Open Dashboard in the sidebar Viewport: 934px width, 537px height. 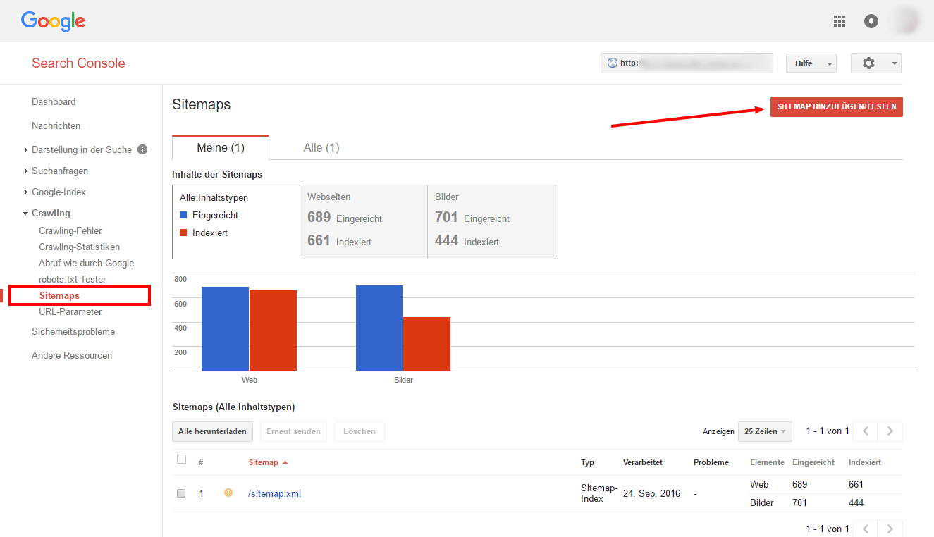pyautogui.click(x=54, y=101)
